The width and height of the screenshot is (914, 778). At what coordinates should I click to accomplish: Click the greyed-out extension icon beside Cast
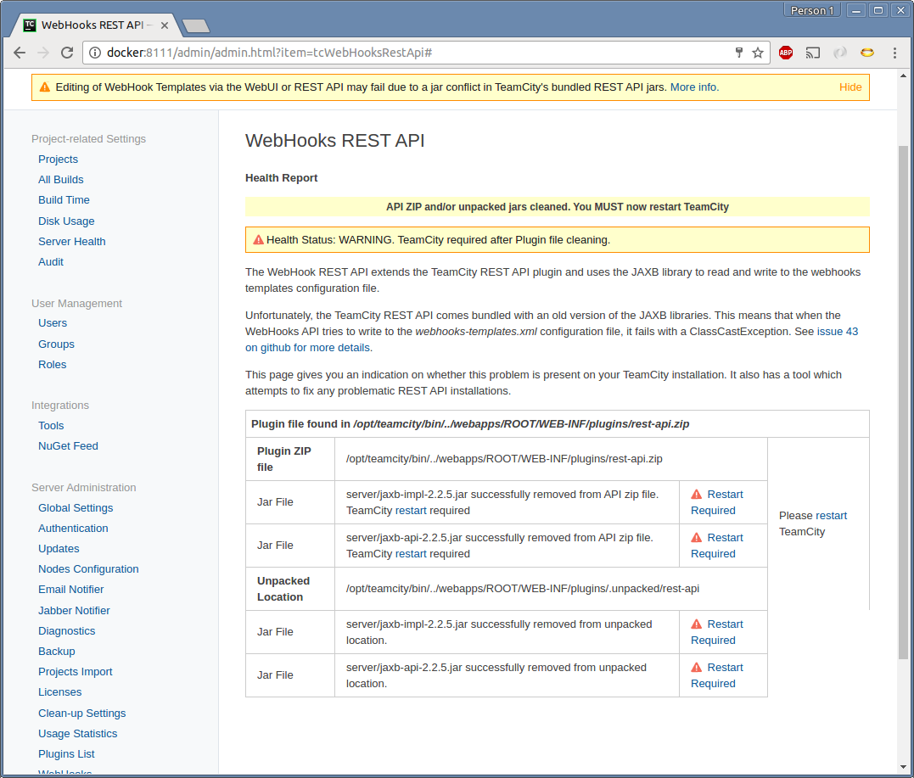(x=840, y=53)
